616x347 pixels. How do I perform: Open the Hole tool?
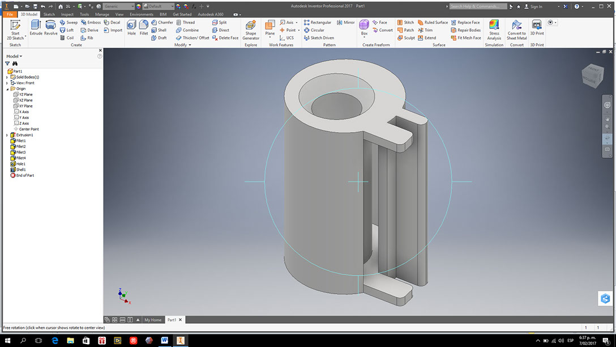pyautogui.click(x=131, y=28)
